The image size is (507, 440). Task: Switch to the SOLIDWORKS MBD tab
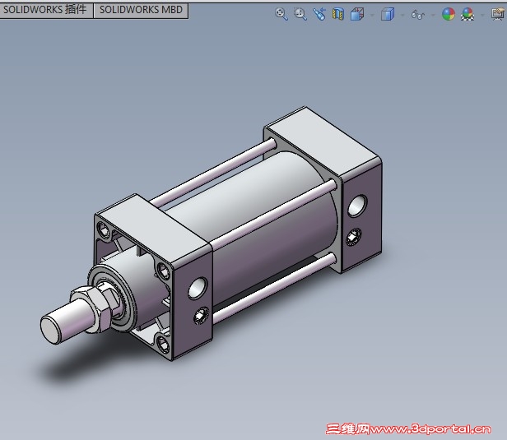point(141,10)
